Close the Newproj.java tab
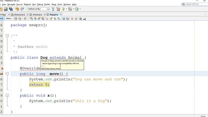The height and width of the screenshot is (117, 208). 28,14
